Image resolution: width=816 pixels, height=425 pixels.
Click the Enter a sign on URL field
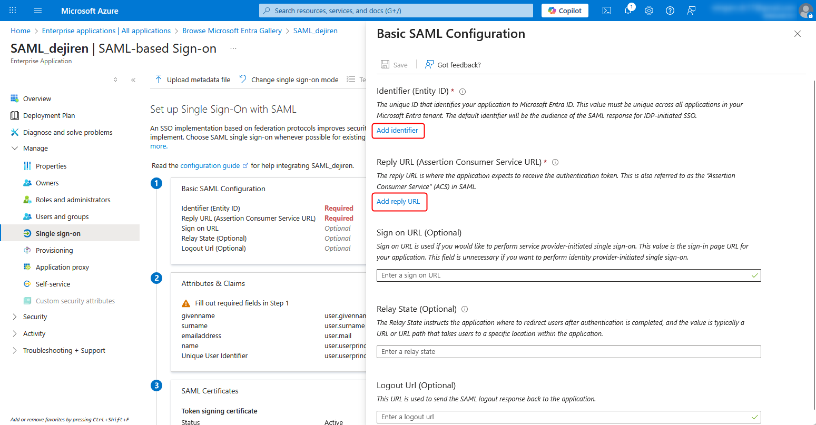tap(568, 275)
